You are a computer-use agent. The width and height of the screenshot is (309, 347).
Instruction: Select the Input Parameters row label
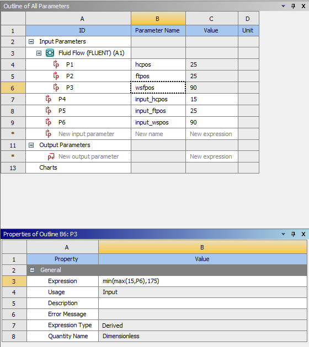62,41
